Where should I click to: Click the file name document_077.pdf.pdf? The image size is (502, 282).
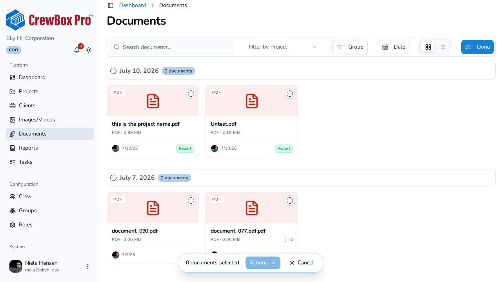(238, 231)
